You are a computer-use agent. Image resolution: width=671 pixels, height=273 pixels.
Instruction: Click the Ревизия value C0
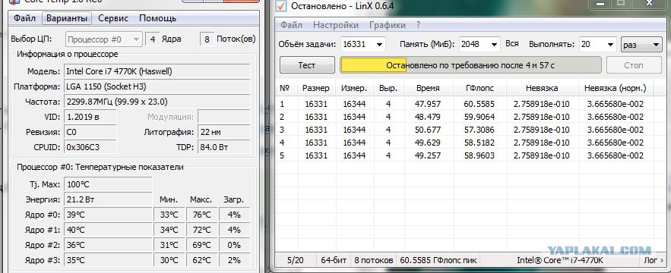pyautogui.click(x=90, y=133)
